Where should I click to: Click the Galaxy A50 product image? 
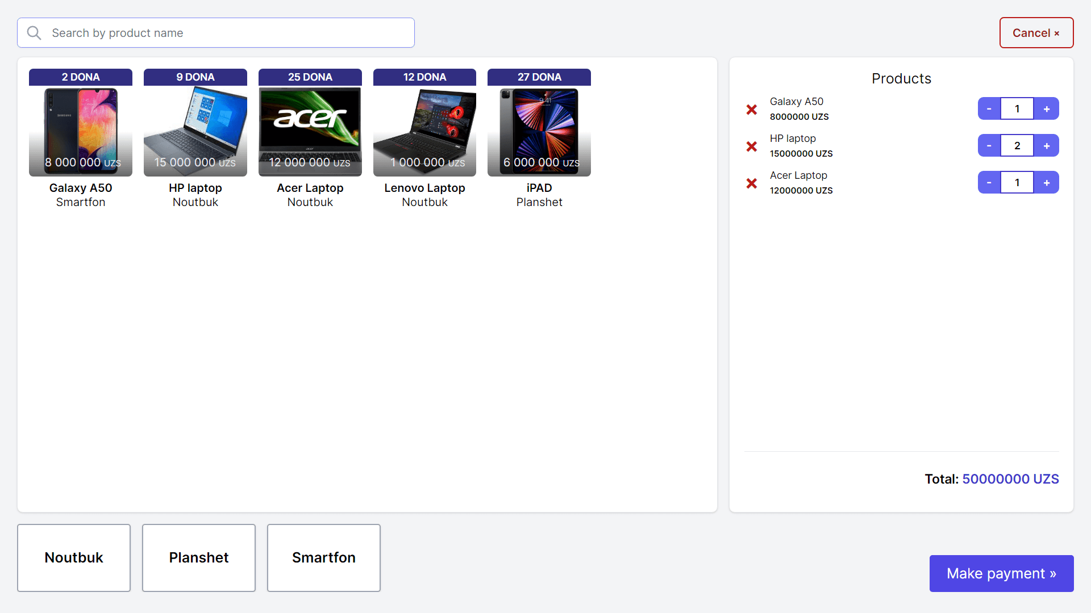[x=81, y=132]
